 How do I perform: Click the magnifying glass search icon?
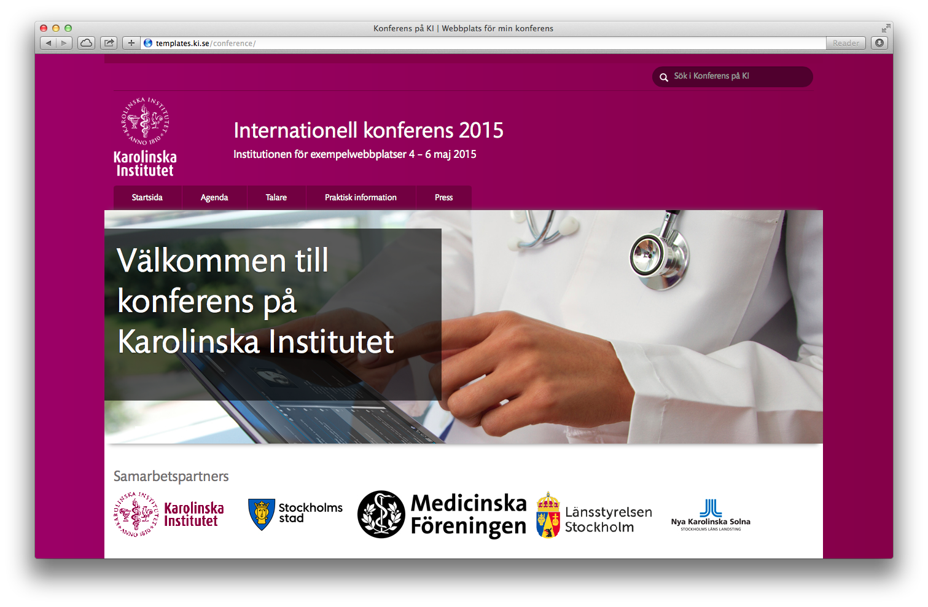pyautogui.click(x=664, y=77)
